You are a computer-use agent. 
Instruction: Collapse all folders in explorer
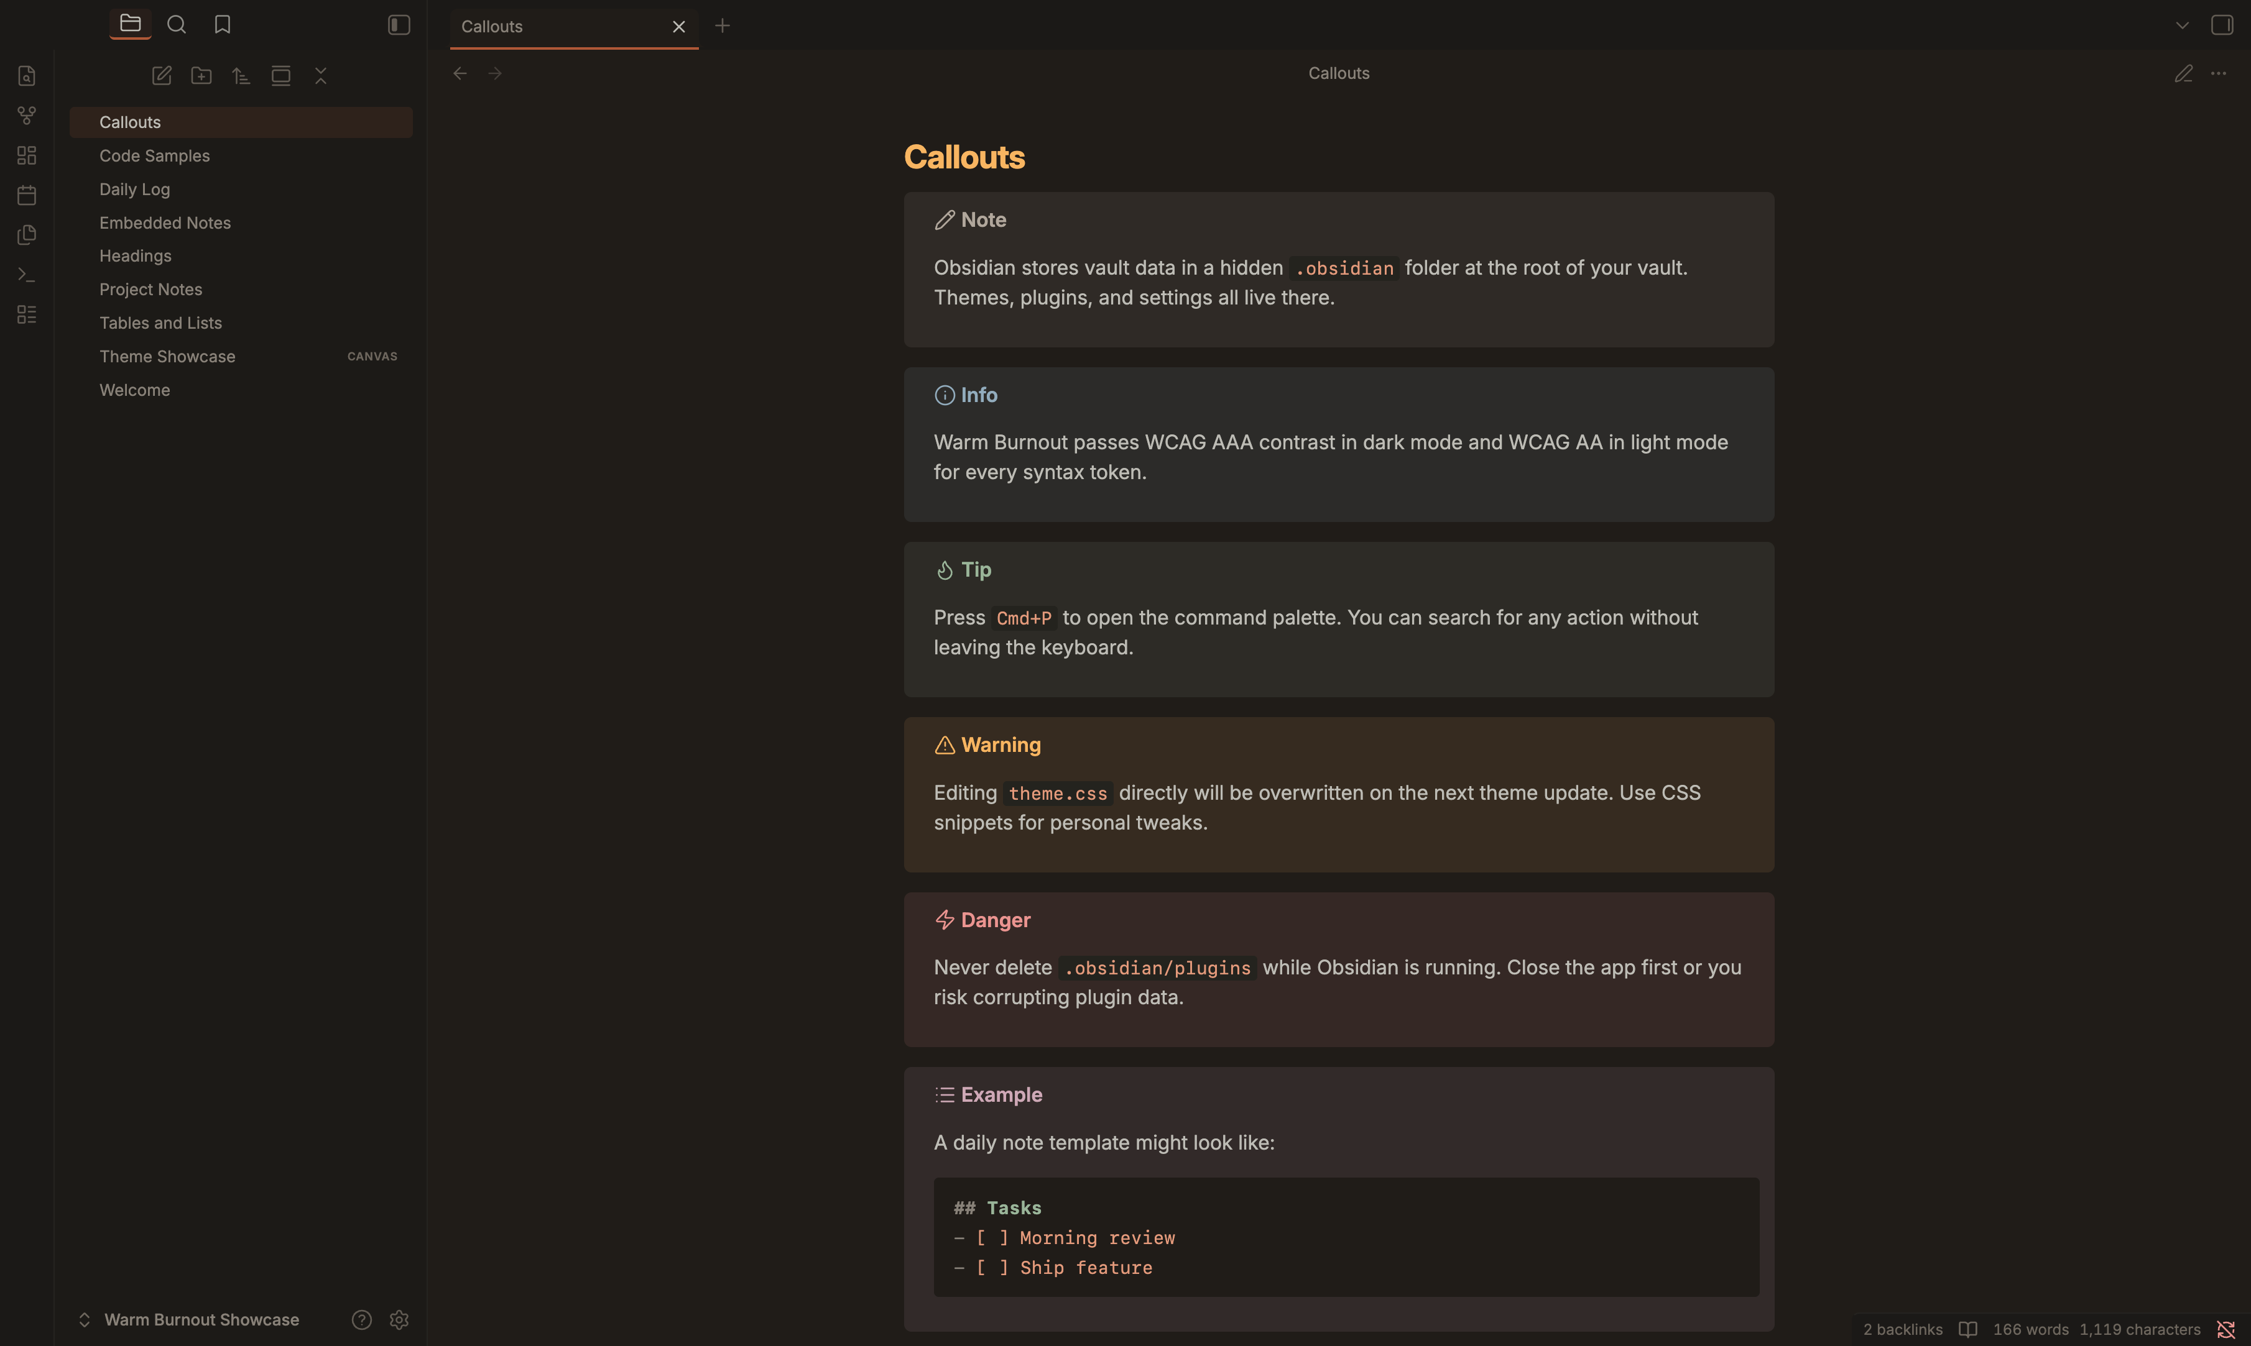coord(321,75)
